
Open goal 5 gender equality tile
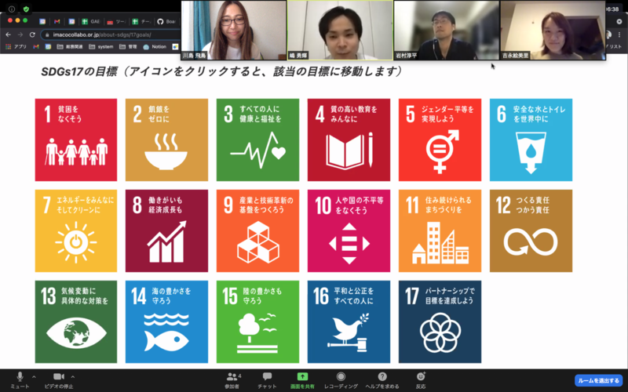tap(440, 140)
